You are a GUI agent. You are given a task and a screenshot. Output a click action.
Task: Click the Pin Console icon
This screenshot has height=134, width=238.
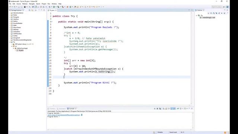(178, 109)
